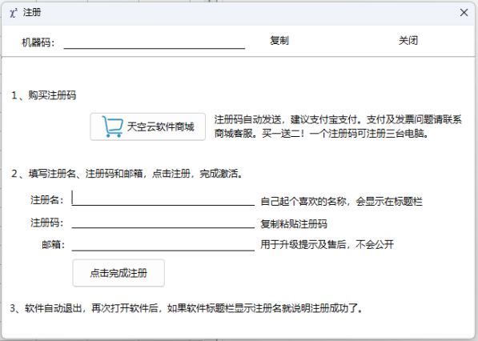Click the hint text 复制粘贴注册码
The width and height of the screenshot is (478, 341).
point(294,224)
